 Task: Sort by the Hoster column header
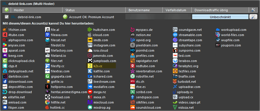point(36,10)
